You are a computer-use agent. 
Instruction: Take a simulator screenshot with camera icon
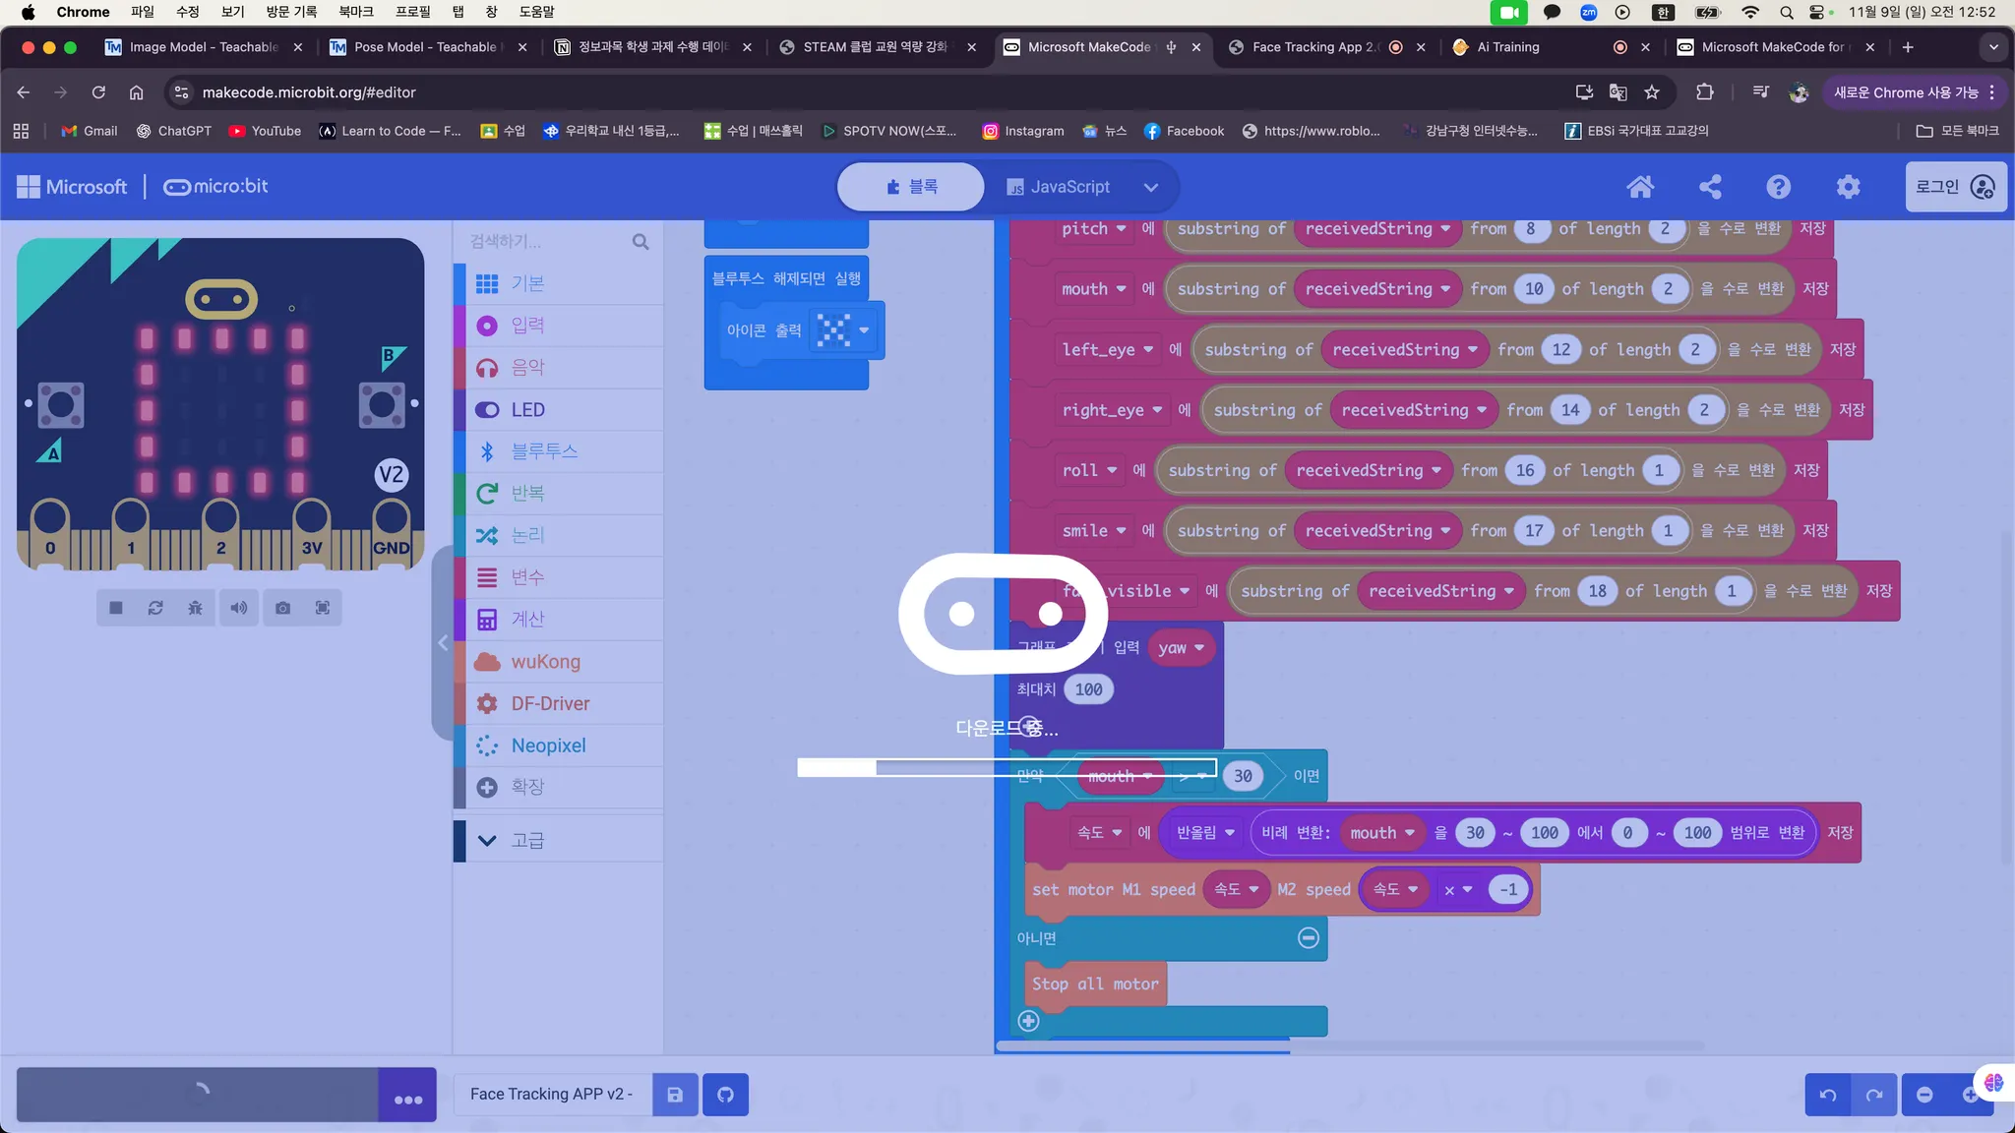pos(282,608)
